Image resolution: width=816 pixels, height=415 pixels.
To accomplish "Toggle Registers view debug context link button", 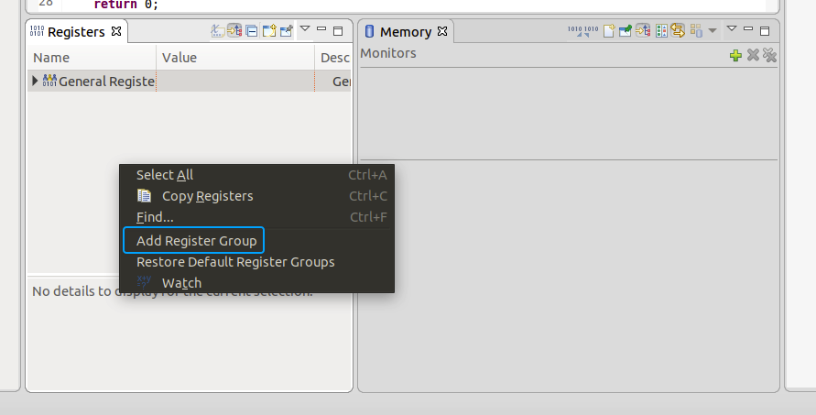I will (234, 31).
